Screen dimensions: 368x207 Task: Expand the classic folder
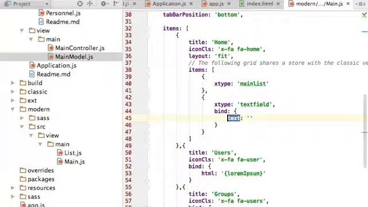13,91
